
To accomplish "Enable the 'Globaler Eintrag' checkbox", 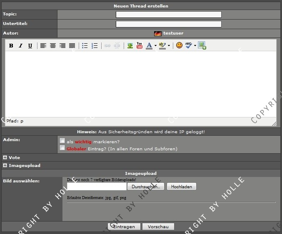I will pyautogui.click(x=62, y=148).
